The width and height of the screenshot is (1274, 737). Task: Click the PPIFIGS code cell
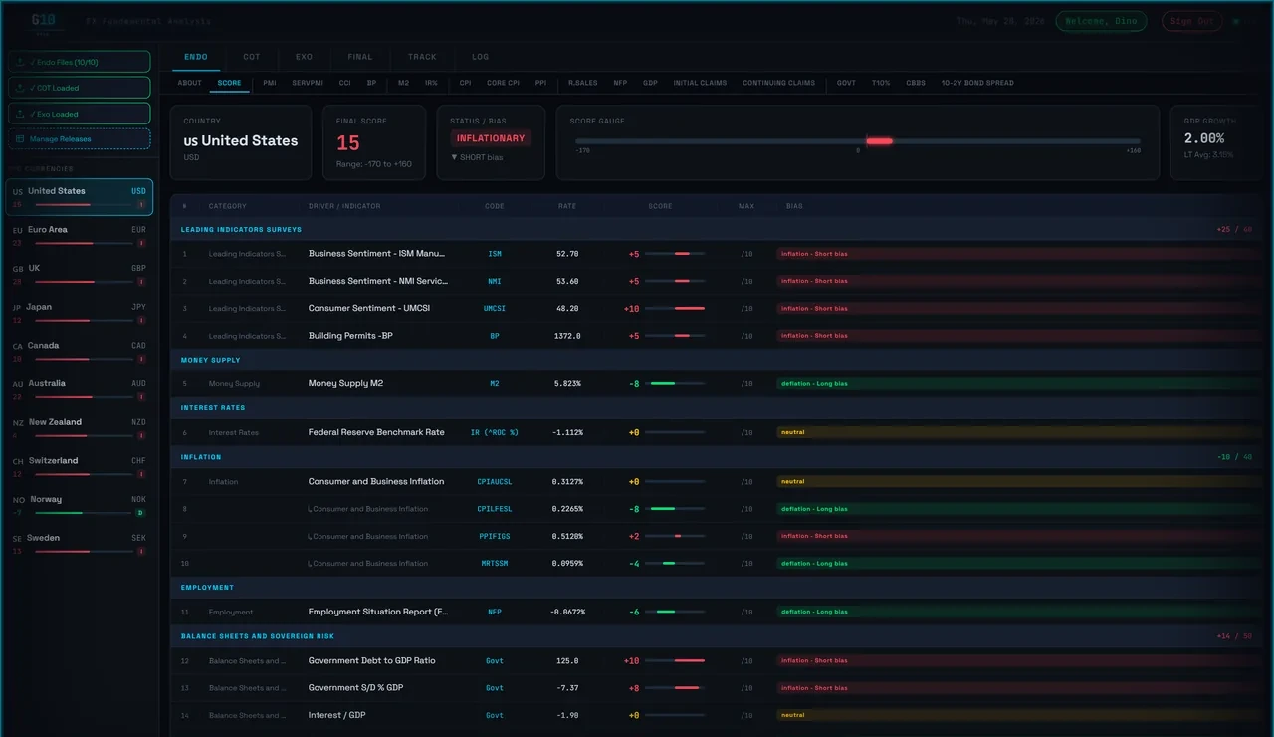495,536
